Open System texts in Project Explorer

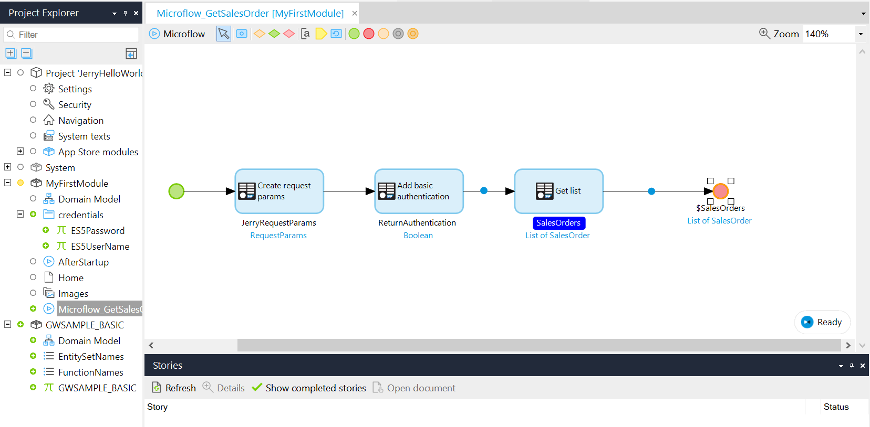[x=84, y=136]
